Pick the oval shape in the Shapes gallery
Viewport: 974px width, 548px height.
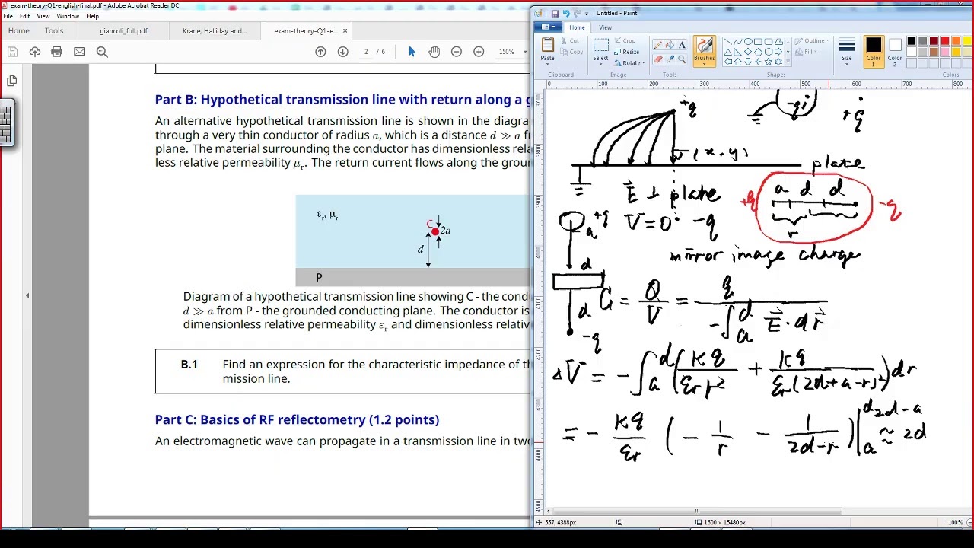[748, 41]
